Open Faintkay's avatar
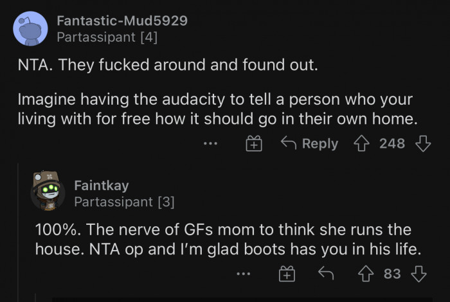450x302 pixels. tap(47, 191)
